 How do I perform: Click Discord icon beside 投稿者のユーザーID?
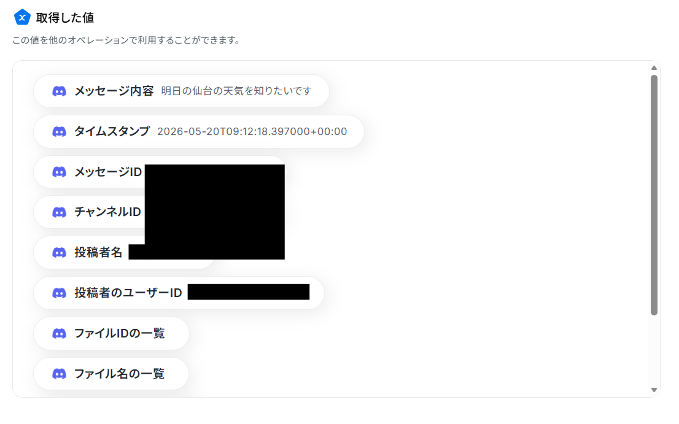coord(60,293)
